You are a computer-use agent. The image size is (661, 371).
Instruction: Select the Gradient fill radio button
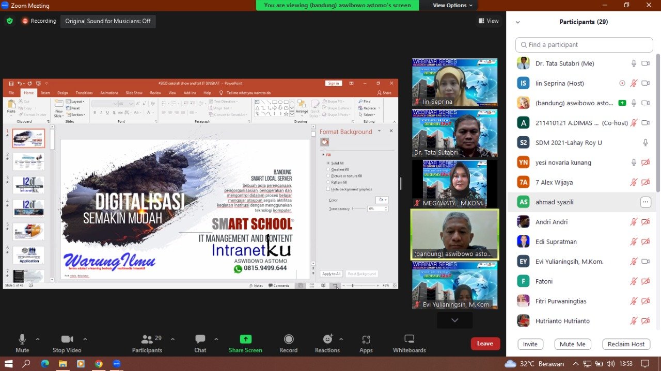pyautogui.click(x=328, y=169)
